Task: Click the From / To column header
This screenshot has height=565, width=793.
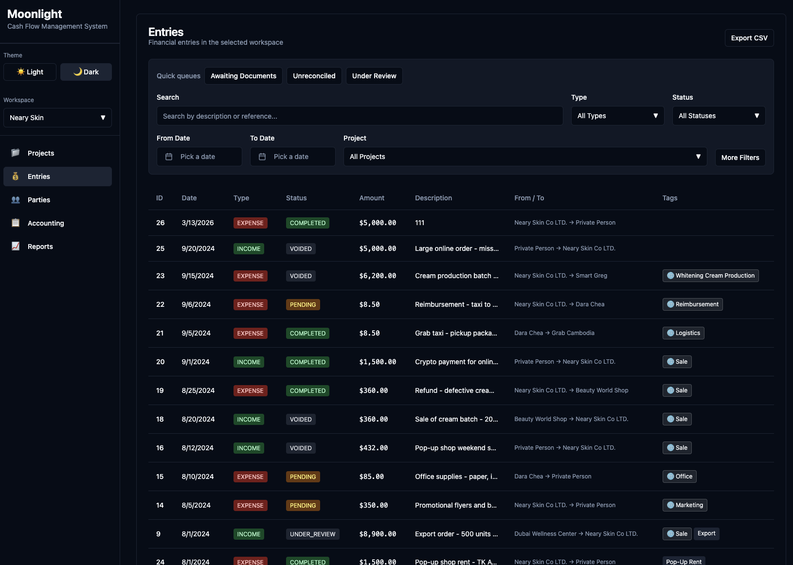Action: pyautogui.click(x=529, y=198)
